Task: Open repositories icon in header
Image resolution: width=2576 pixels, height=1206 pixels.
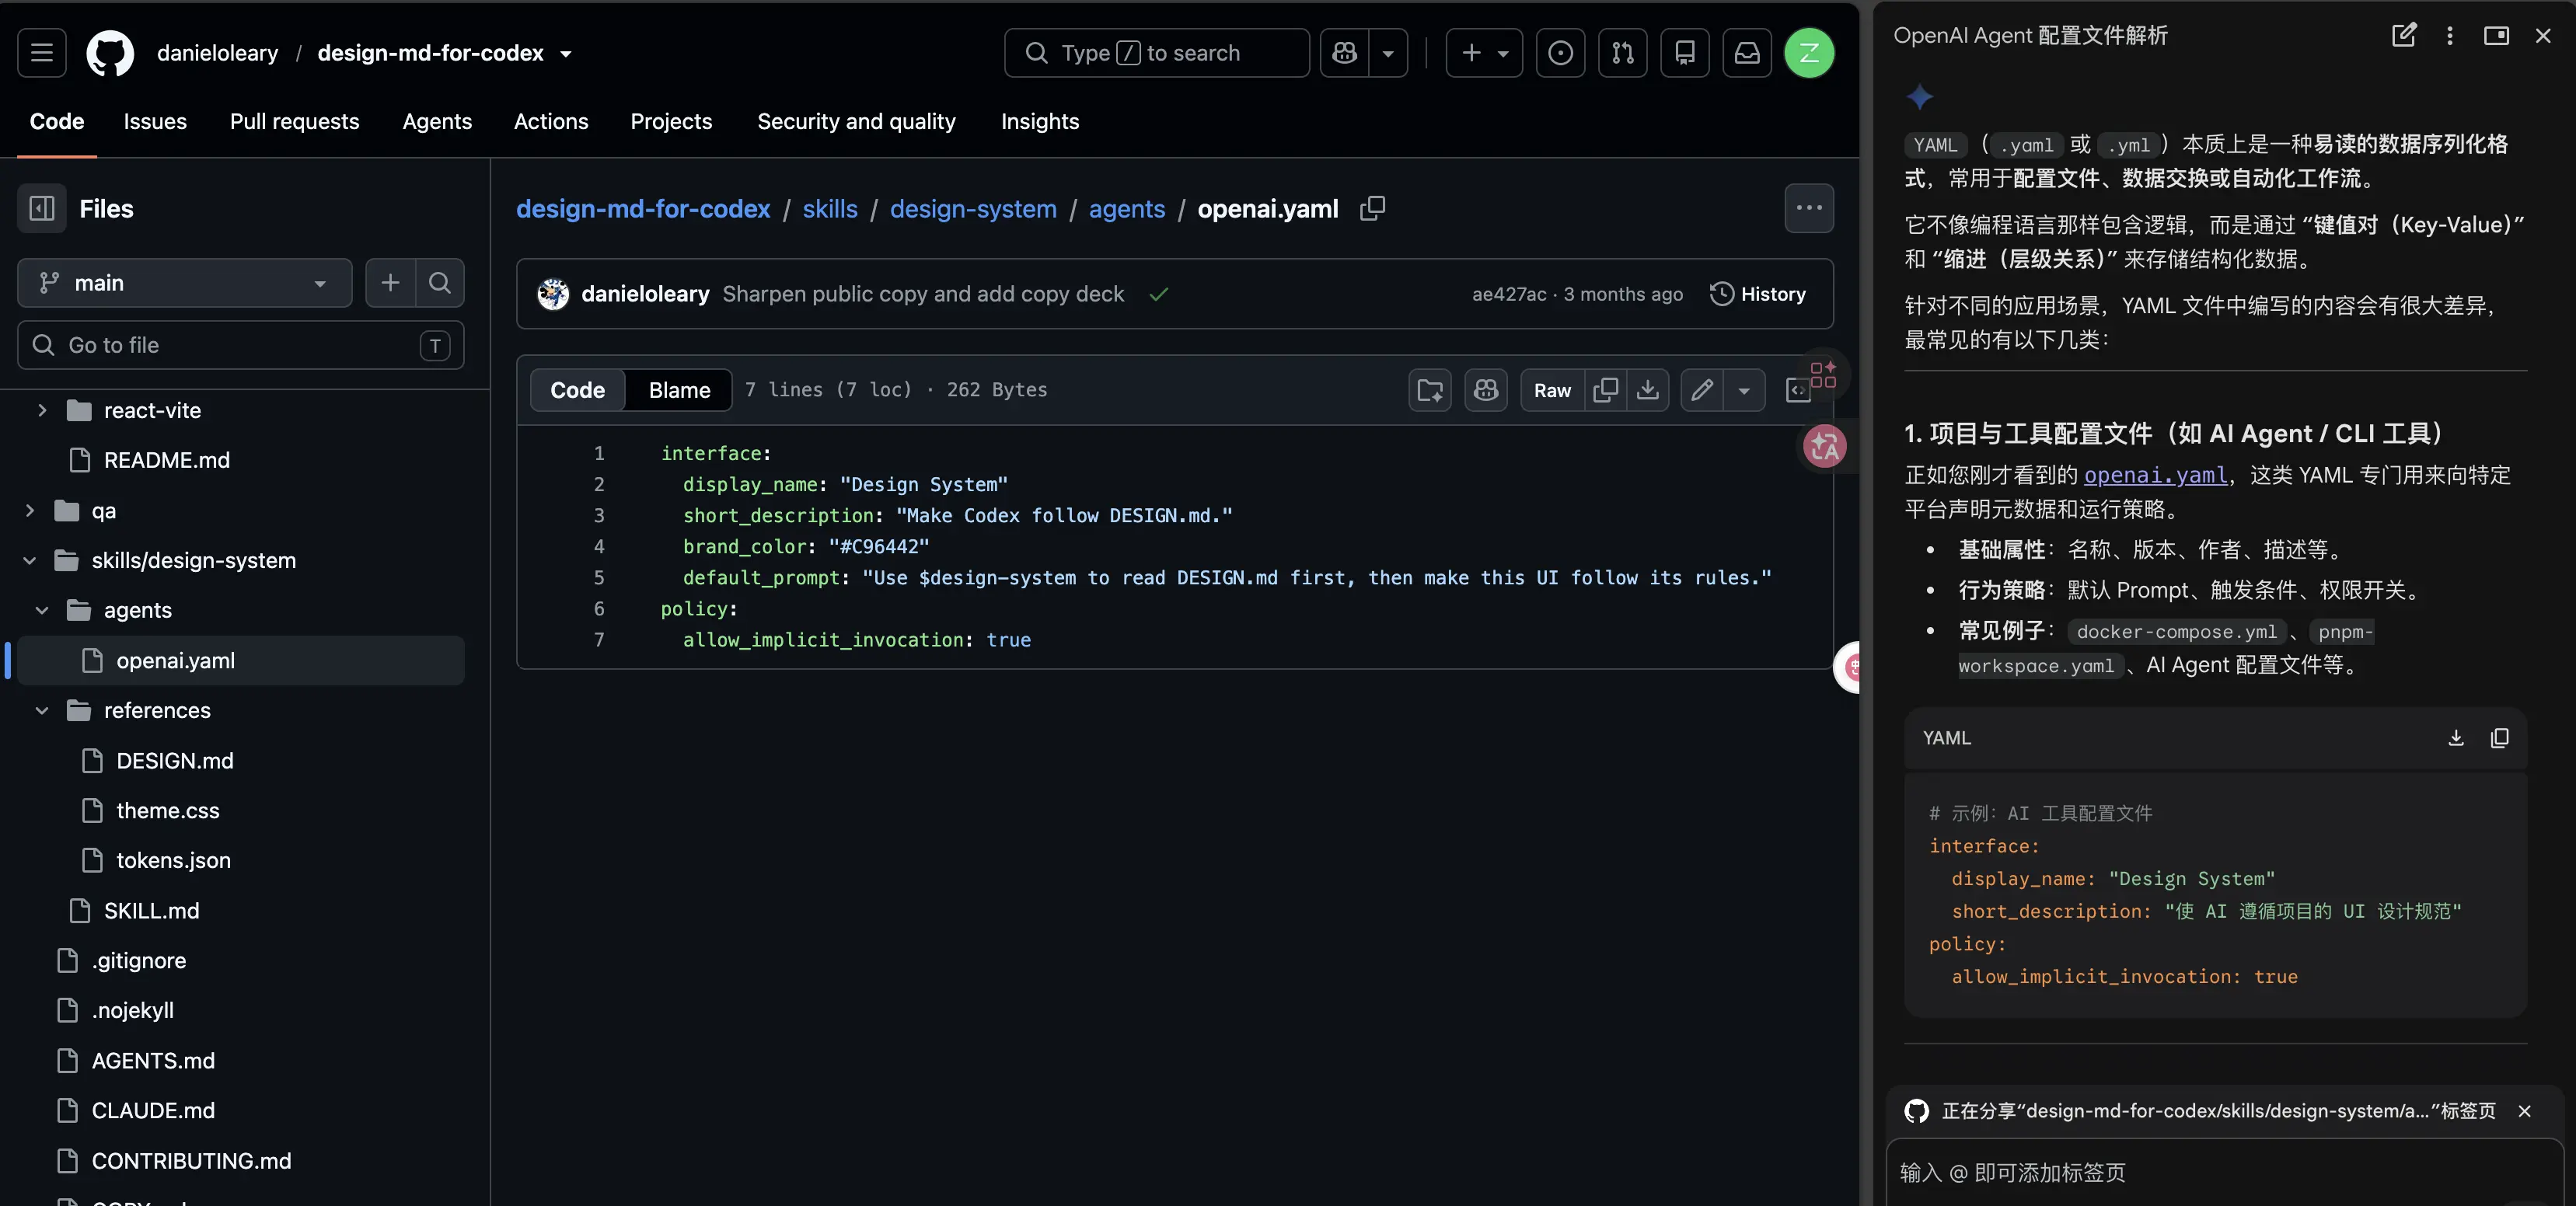Action: point(1685,53)
